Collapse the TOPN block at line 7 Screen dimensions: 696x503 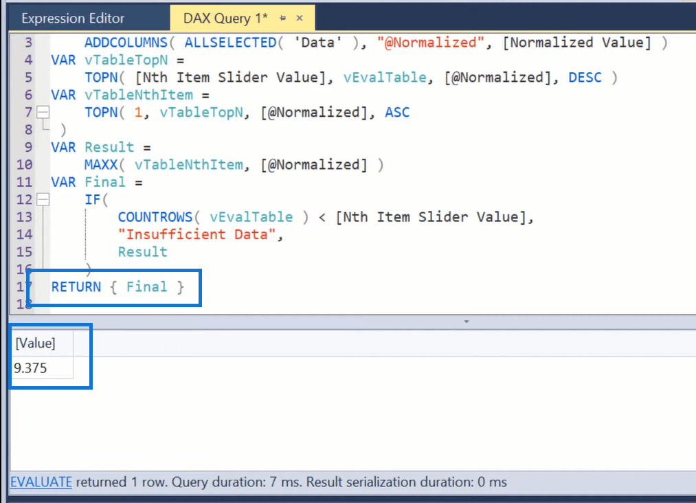pos(43,112)
